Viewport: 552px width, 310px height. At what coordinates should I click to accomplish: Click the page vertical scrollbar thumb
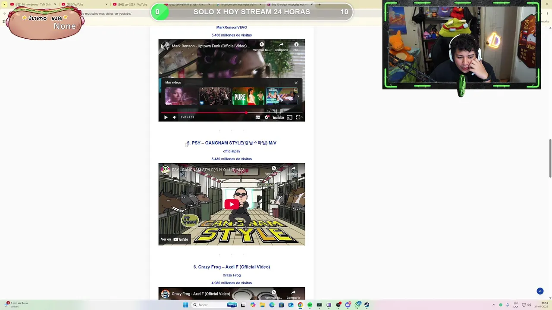point(550,158)
